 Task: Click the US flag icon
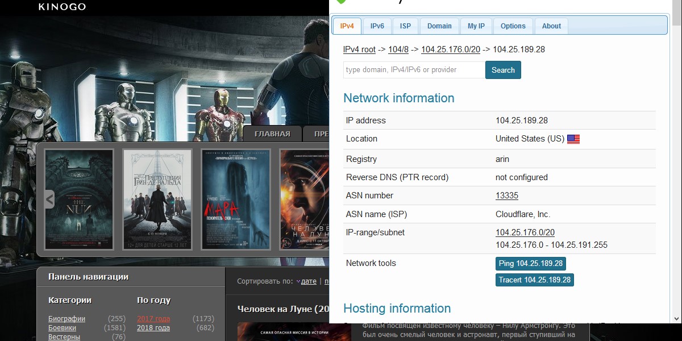[573, 139]
